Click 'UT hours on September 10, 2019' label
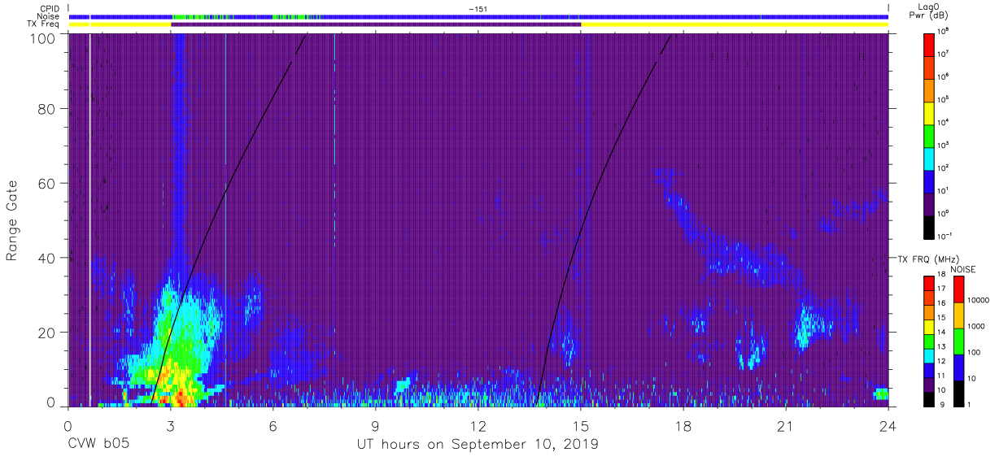The width and height of the screenshot is (999, 461). pyautogui.click(x=478, y=444)
